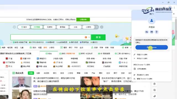Open 天猫 site icon
The width and height of the screenshot is (177, 99).
(7, 59)
